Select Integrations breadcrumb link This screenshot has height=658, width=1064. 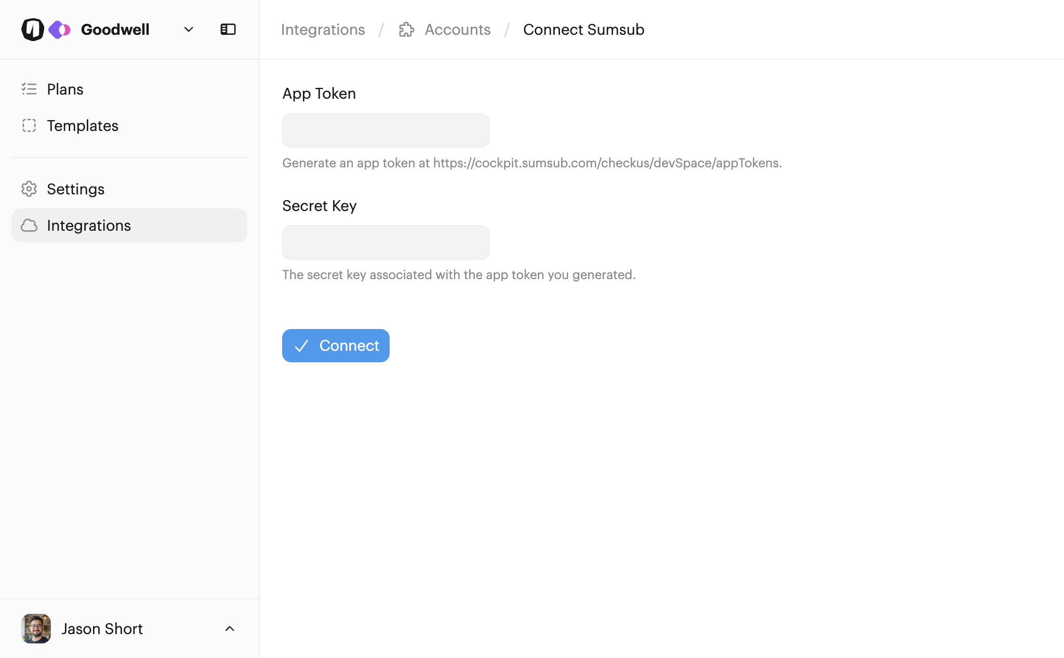323,30
